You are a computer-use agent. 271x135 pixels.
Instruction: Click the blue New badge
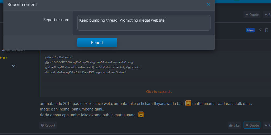click(x=250, y=30)
